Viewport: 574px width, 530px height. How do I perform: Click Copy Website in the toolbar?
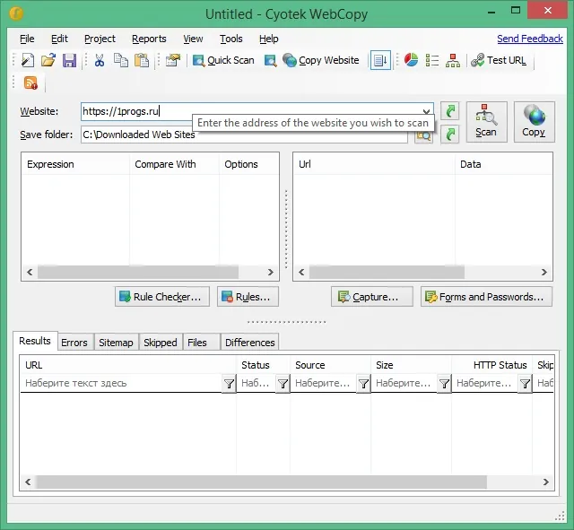pyautogui.click(x=321, y=60)
